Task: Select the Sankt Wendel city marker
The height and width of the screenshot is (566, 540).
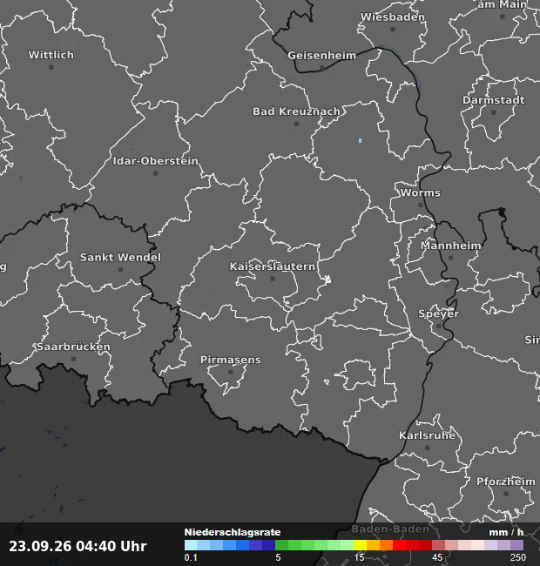Action: tap(120, 270)
